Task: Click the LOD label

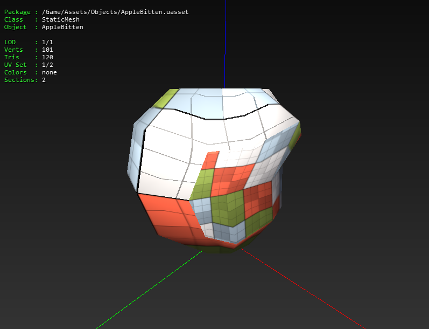Action: 10,42
